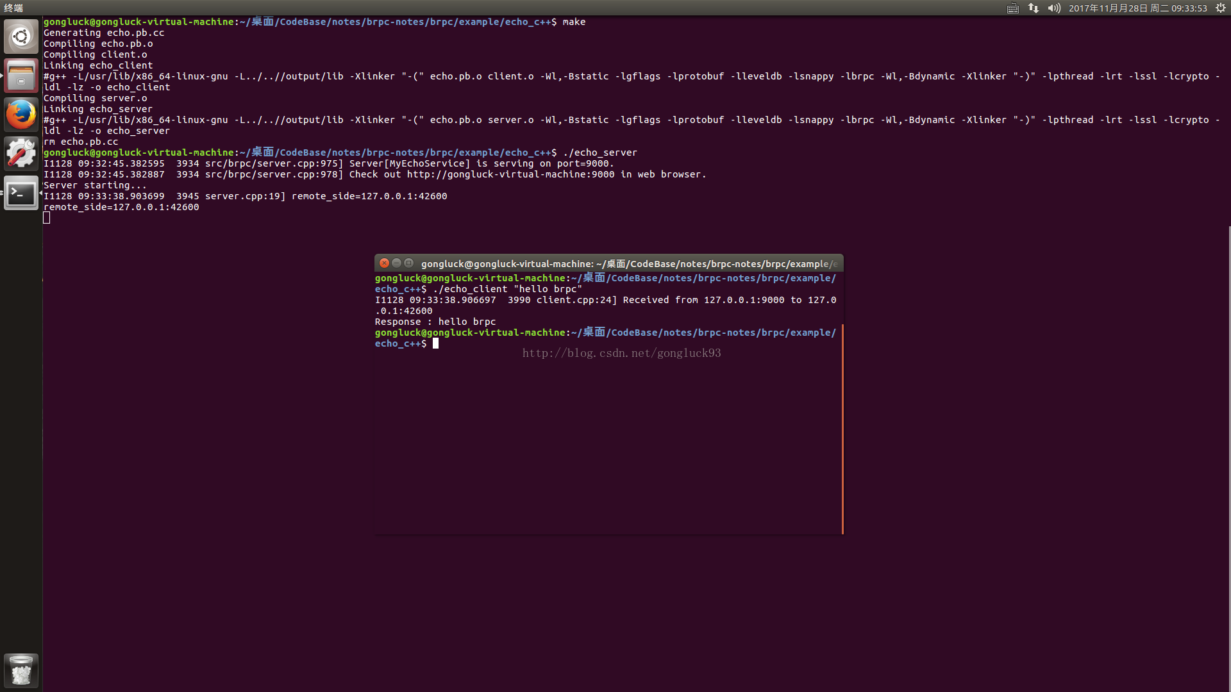Click the orange scrollbar of the small terminal

tap(842, 429)
